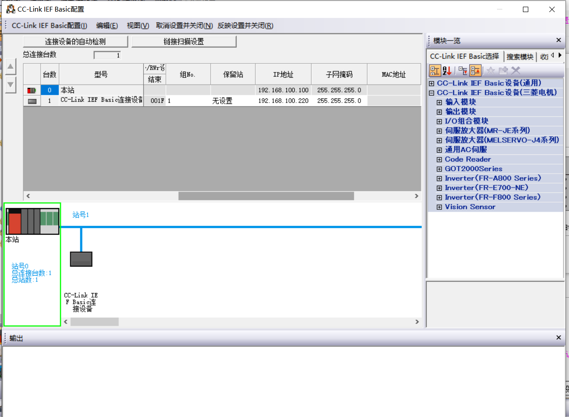Open the 编辑(E) menu
The height and width of the screenshot is (417, 569).
coord(107,26)
